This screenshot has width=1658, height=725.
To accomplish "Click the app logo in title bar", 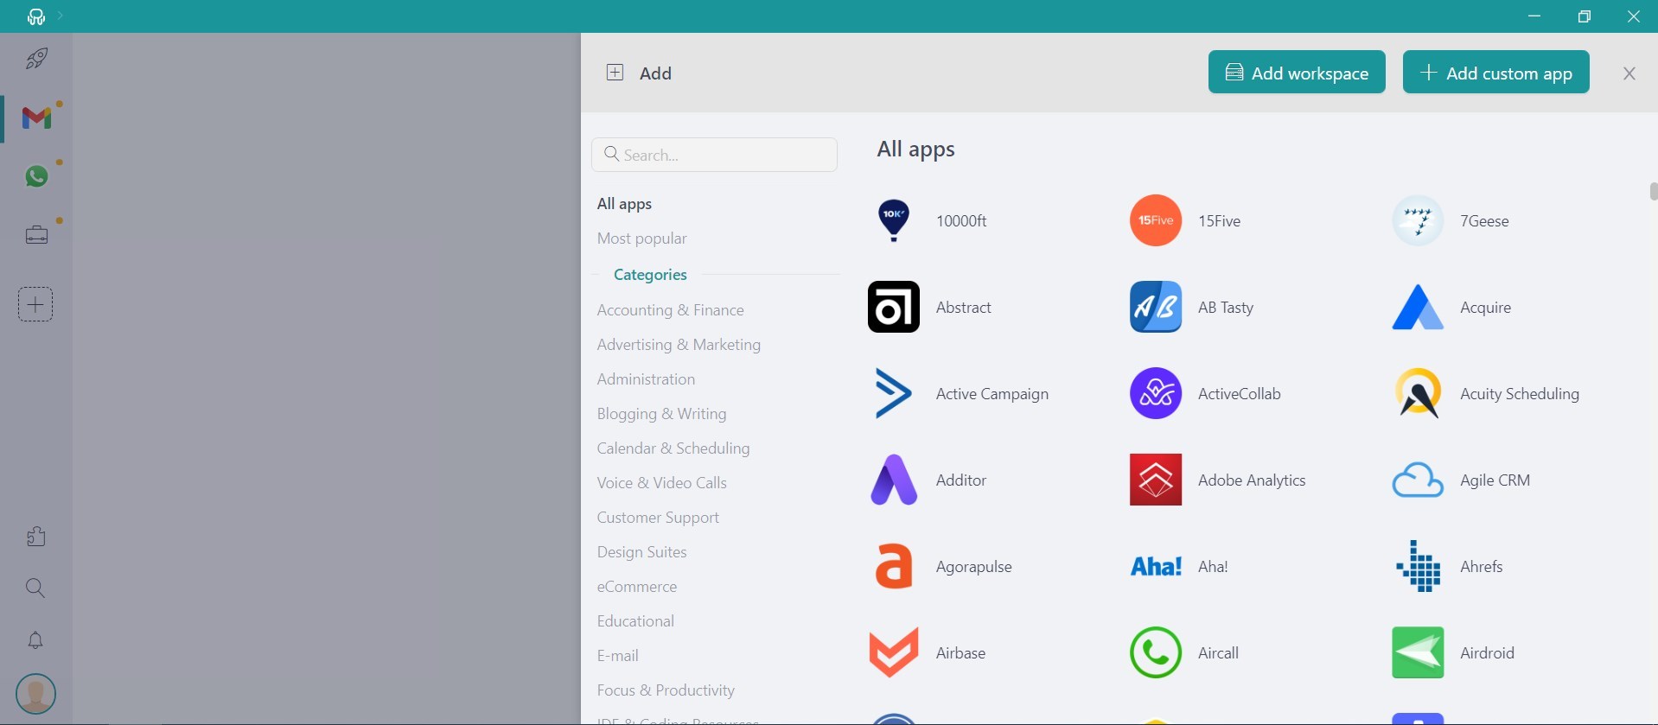I will click(x=35, y=16).
